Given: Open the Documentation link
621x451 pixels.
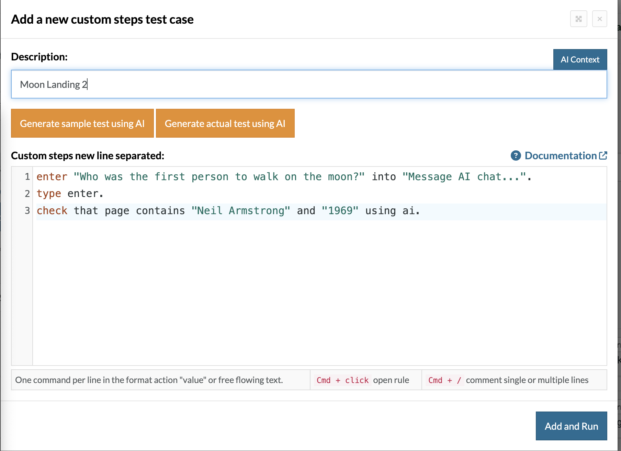Looking at the screenshot, I should pyautogui.click(x=560, y=156).
